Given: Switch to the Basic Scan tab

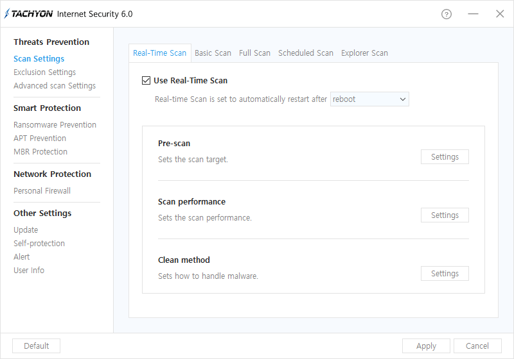Looking at the screenshot, I should (x=213, y=53).
